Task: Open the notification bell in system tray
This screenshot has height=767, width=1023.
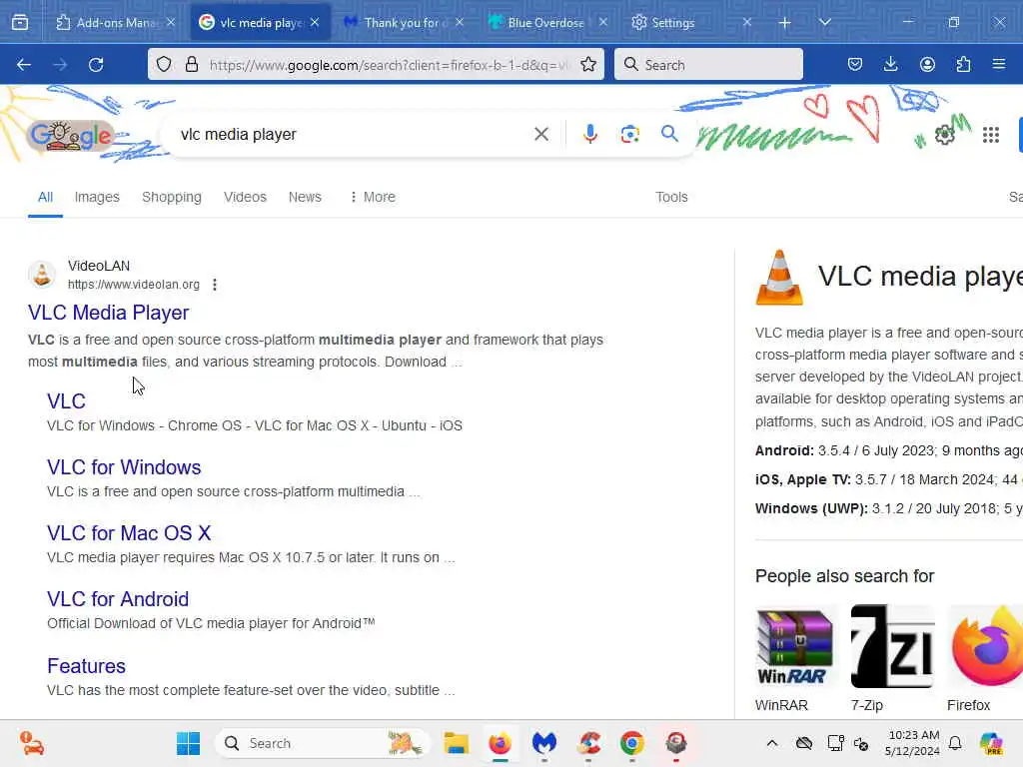Action: pos(955,743)
